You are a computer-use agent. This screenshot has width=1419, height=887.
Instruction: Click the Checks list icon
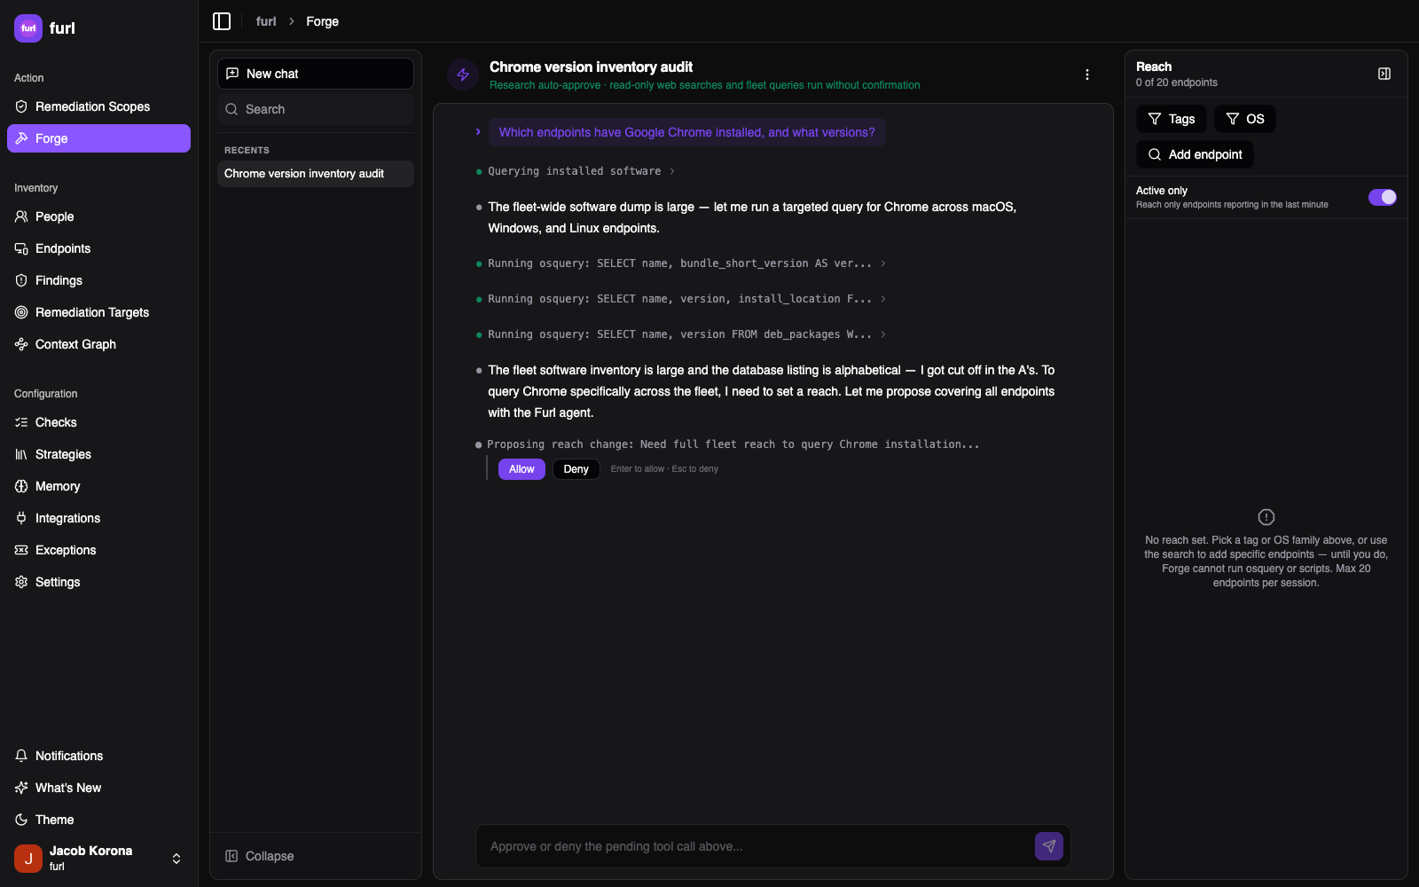click(x=21, y=422)
